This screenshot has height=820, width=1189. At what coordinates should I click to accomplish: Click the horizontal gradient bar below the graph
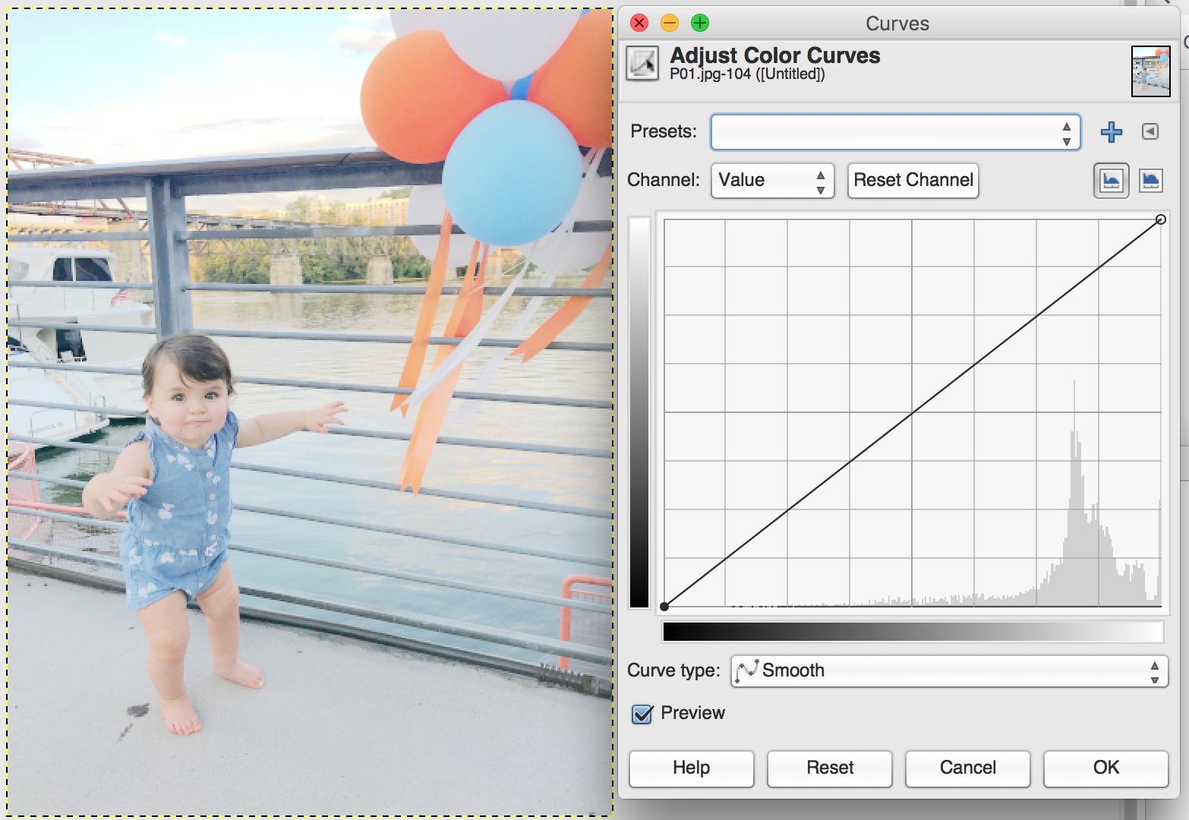(x=912, y=631)
